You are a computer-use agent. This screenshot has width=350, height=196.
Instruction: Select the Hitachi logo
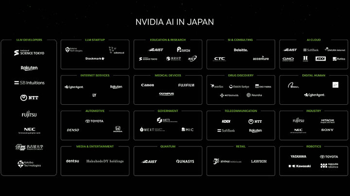(x=328, y=121)
